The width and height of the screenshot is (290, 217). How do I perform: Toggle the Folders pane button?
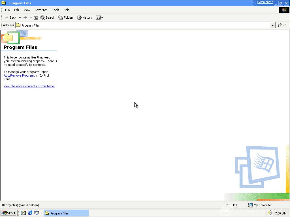point(66,18)
